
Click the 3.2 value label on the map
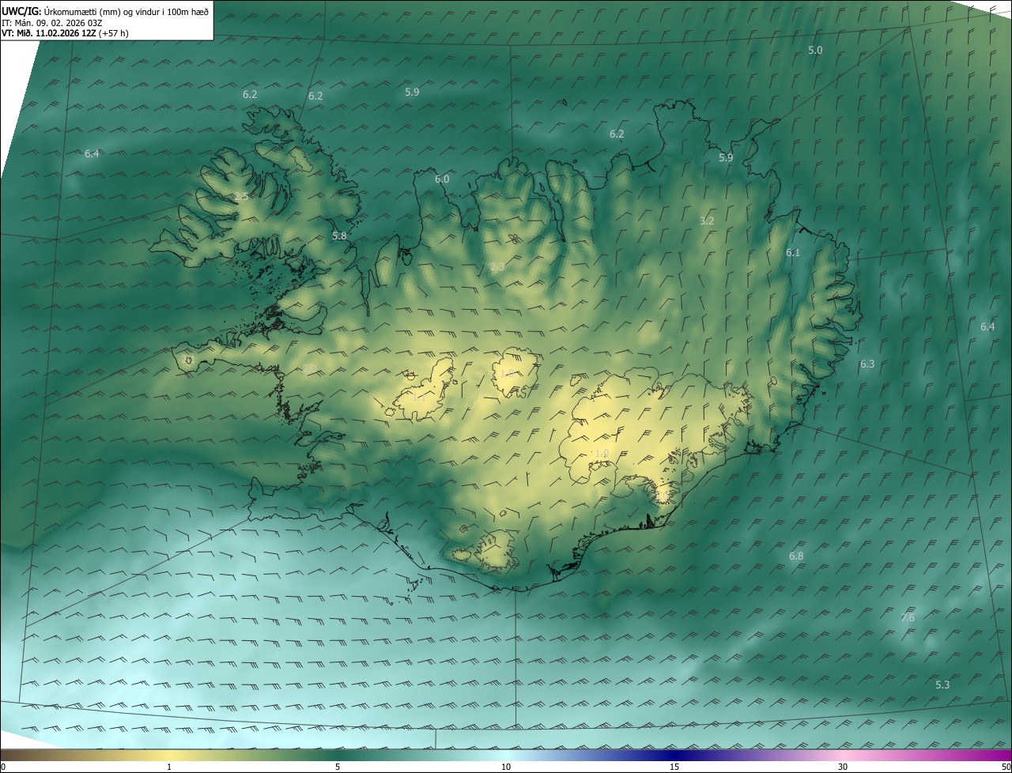pos(707,221)
